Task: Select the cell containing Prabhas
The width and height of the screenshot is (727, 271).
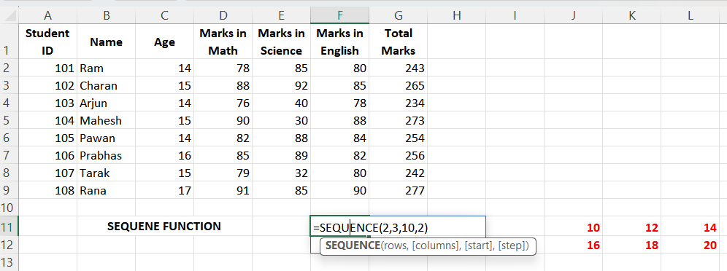Action: click(x=106, y=156)
